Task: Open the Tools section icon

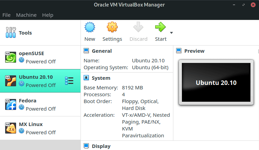Action: pyautogui.click(x=11, y=33)
